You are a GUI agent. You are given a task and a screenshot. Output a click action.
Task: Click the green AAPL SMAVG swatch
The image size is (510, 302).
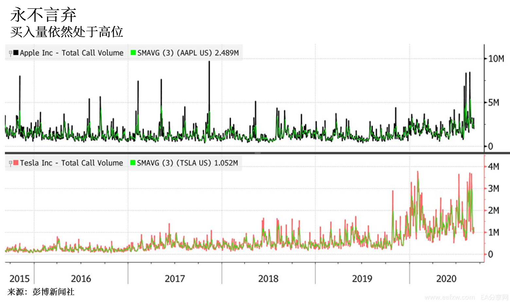pos(133,53)
